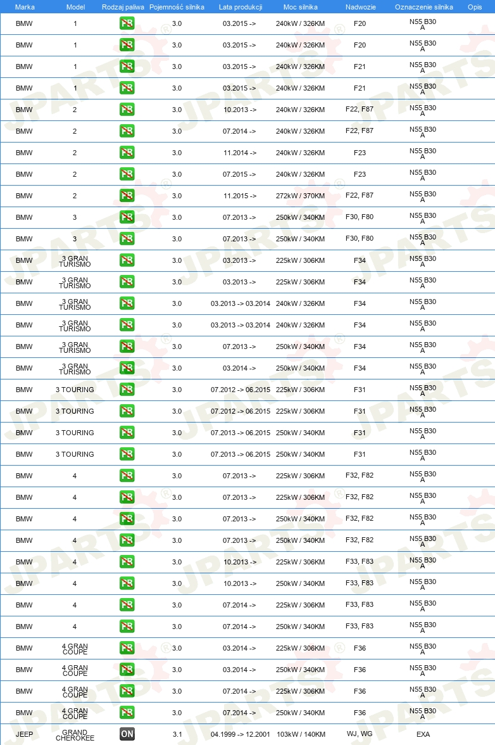Click the Model column header
The width and height of the screenshot is (495, 745).
(x=75, y=7)
